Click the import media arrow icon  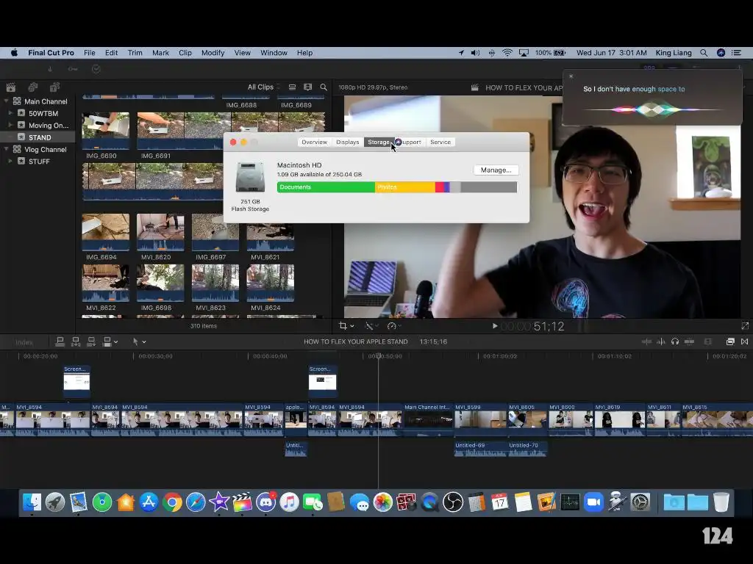(x=50, y=69)
